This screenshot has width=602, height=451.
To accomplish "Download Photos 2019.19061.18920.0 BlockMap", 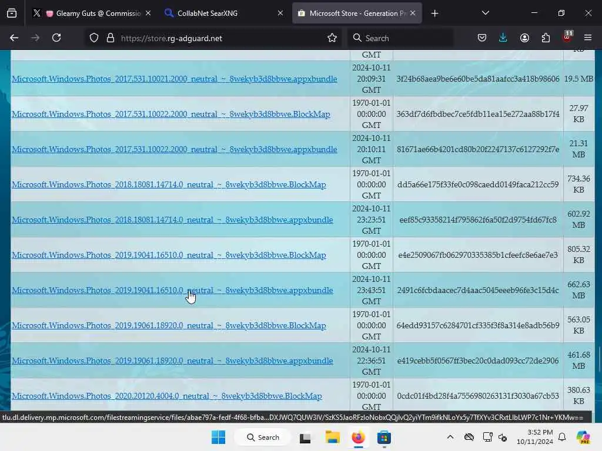I will tap(169, 326).
